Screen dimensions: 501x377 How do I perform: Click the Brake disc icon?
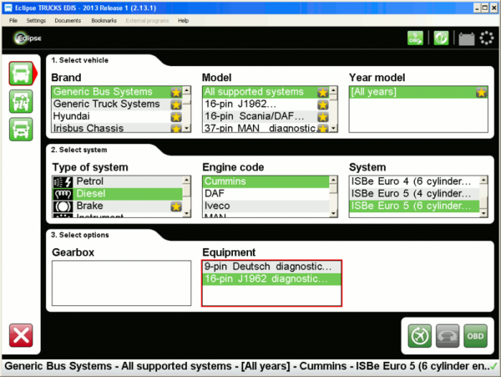click(x=63, y=206)
